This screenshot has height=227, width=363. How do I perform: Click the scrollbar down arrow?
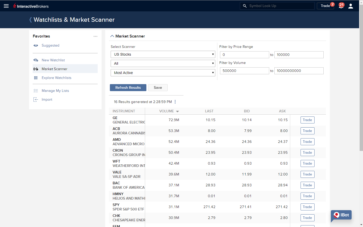coord(361,225)
